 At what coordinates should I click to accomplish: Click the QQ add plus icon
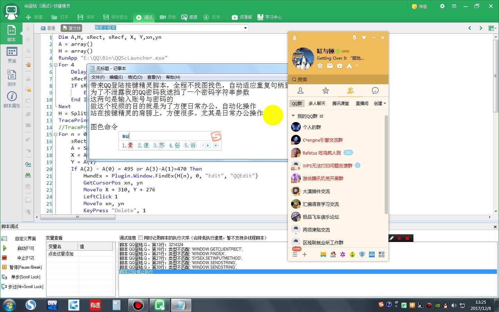click(x=305, y=254)
